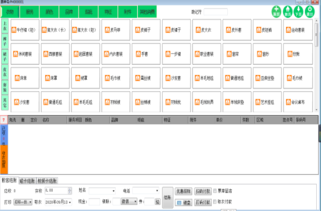Viewport: 321px width, 211px height.
Task: Click the red question mark button
Action: click(4, 120)
